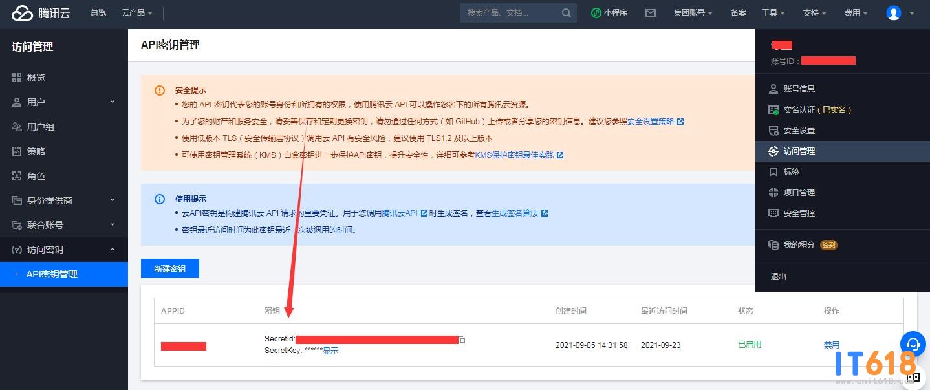The height and width of the screenshot is (390, 930).
Task: Expand the chevron beside 用户
Action: 113,102
